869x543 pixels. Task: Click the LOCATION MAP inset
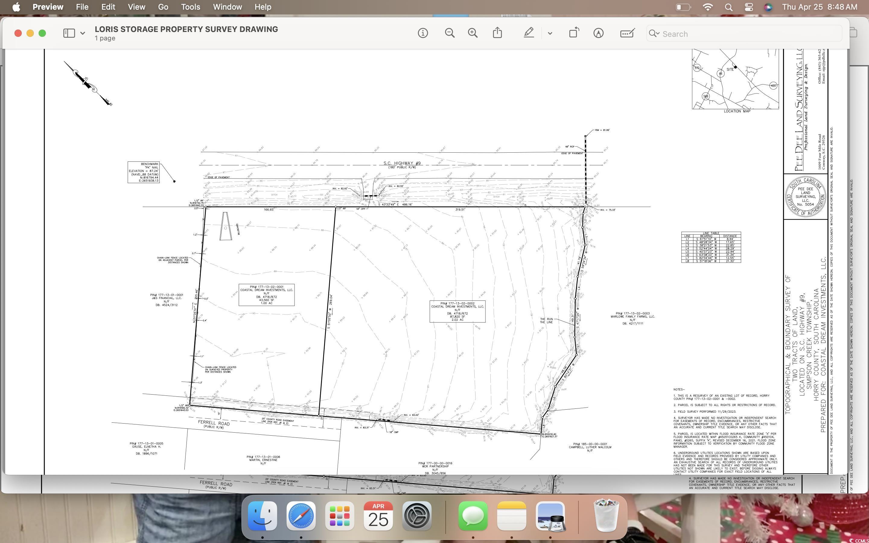735,79
